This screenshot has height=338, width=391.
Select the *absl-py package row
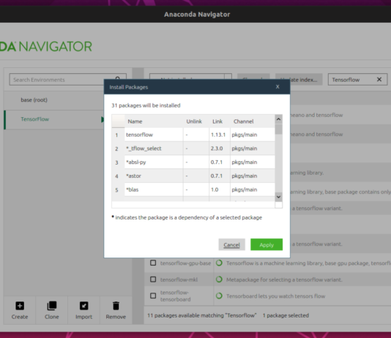click(x=193, y=162)
